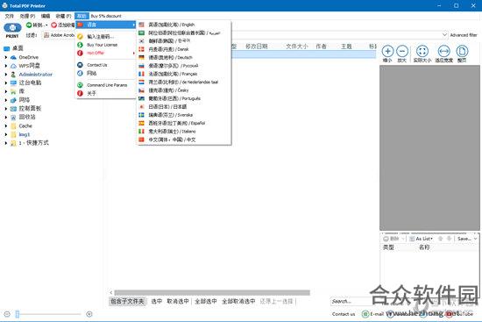The height and width of the screenshot is (322, 482).
Task: Click the Contact Us envelope icon in menu
Action: (81, 65)
